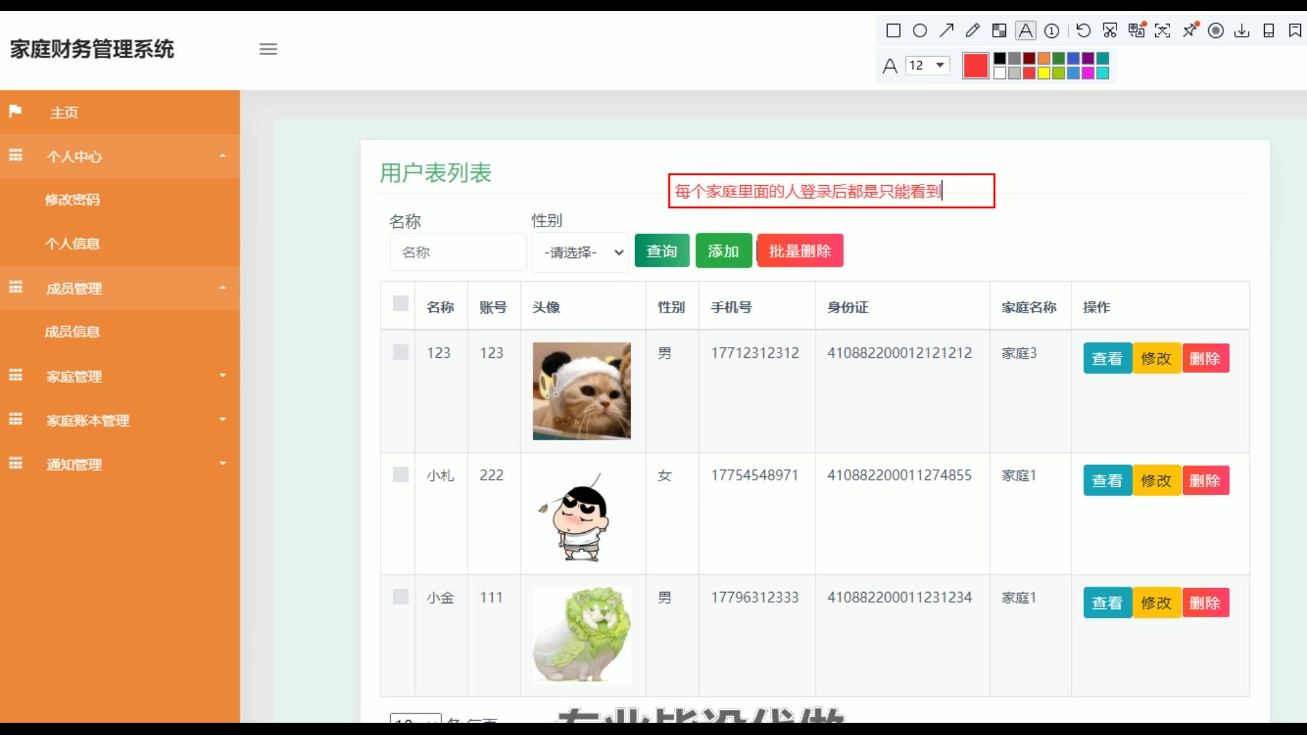Click 修改 for user 123
The image size is (1307, 735).
tap(1156, 359)
